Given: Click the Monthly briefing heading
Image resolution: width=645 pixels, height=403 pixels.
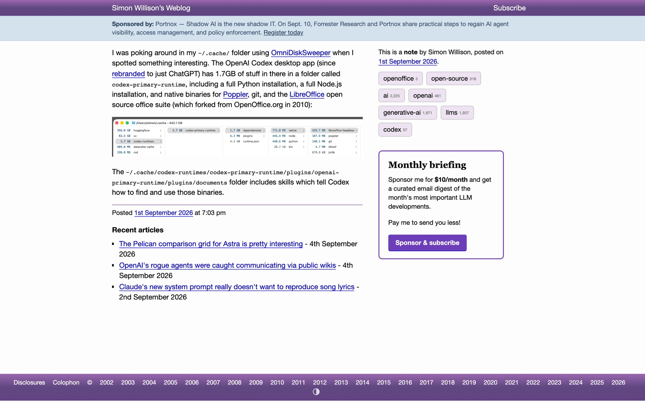Looking at the screenshot, I should point(427,165).
